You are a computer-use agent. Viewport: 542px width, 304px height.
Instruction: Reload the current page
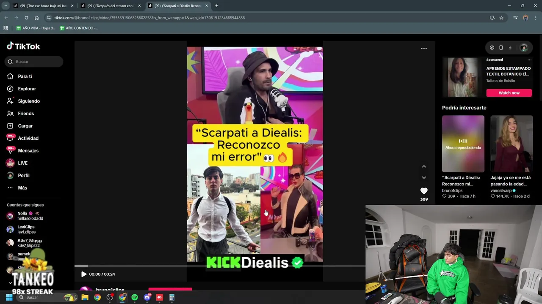[x=26, y=18]
